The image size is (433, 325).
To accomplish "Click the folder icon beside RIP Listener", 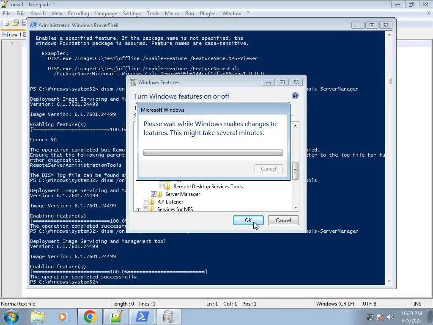I will [152, 202].
